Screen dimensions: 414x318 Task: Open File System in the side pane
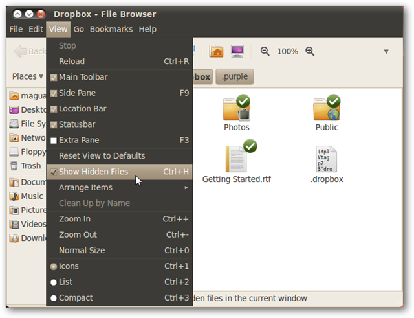27,124
